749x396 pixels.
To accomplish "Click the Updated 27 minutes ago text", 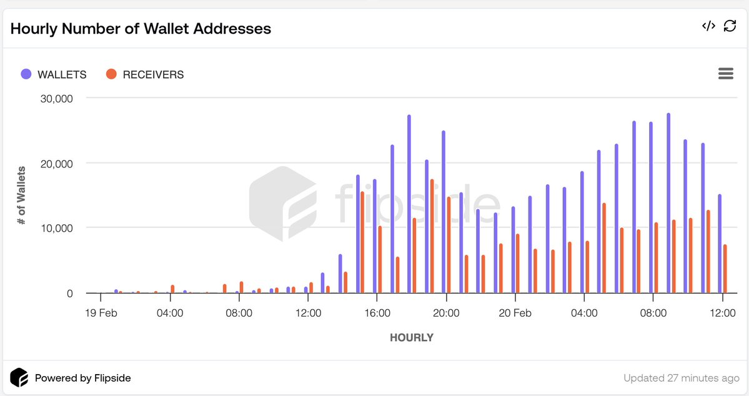I will pos(682,378).
